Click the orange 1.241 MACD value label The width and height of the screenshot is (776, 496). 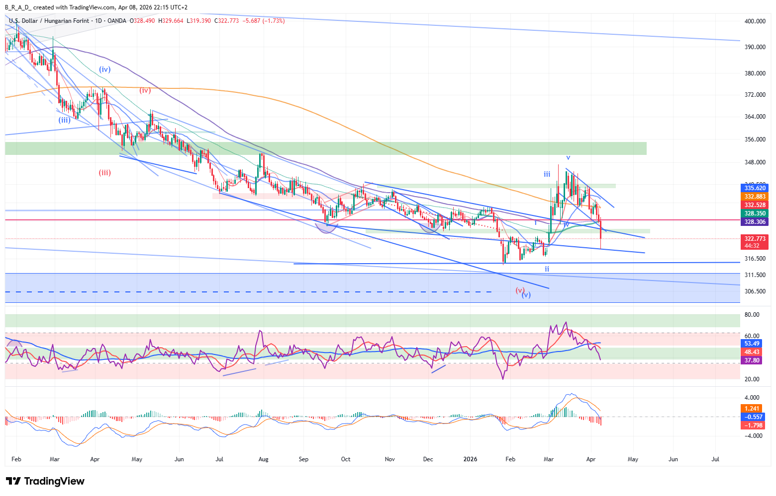[x=752, y=409]
